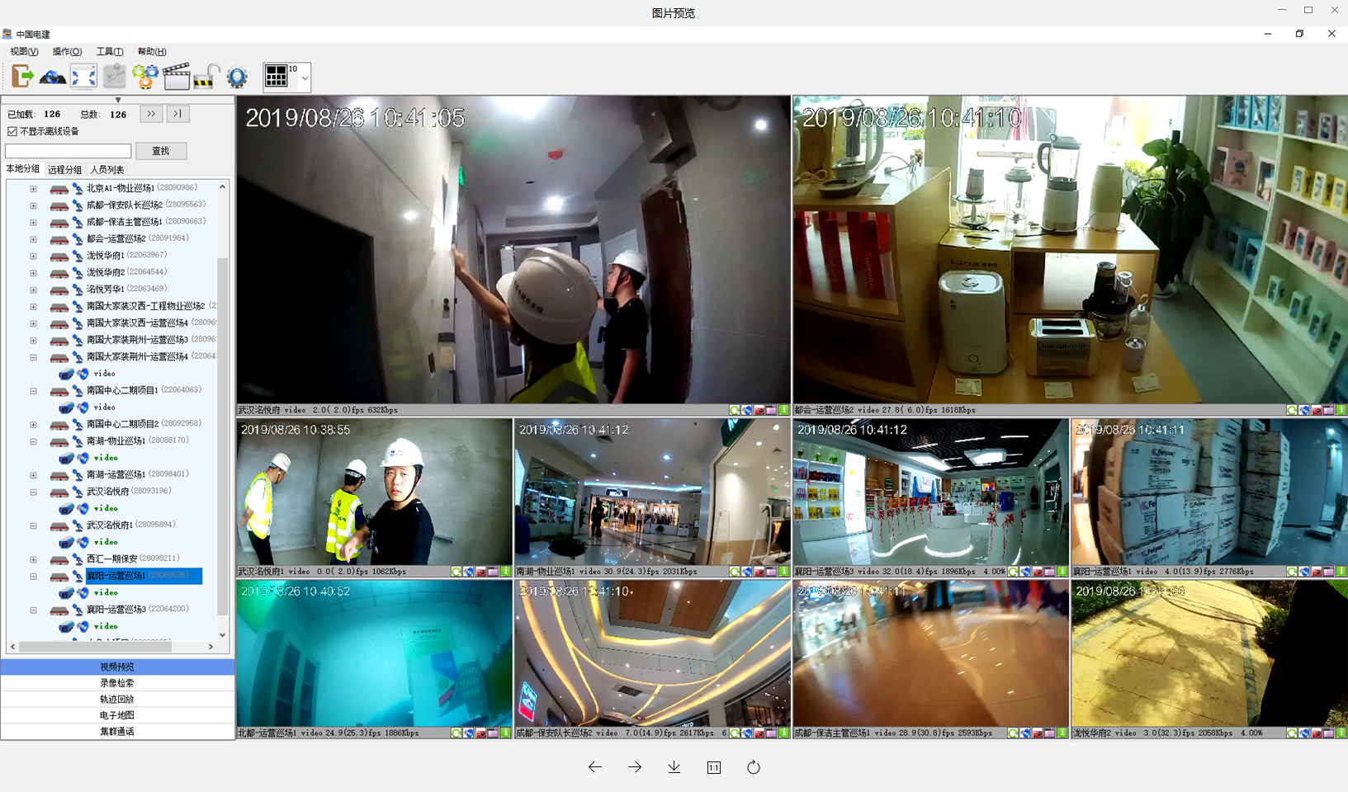Image resolution: width=1348 pixels, height=792 pixels.
Task: Click the device search input field
Action: pyautogui.click(x=68, y=151)
